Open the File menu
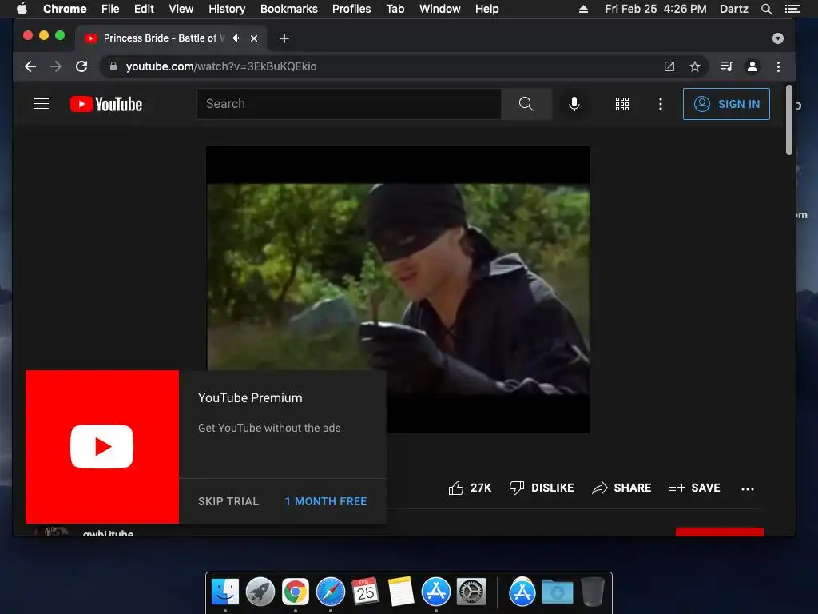Screen dimensions: 818x614 pos(110,9)
